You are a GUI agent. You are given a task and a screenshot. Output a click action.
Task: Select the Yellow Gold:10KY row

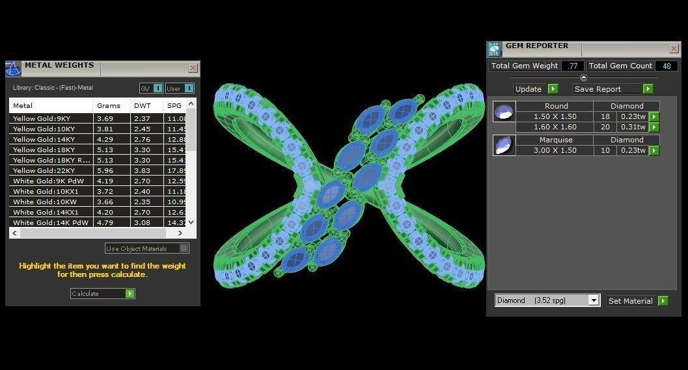98,129
